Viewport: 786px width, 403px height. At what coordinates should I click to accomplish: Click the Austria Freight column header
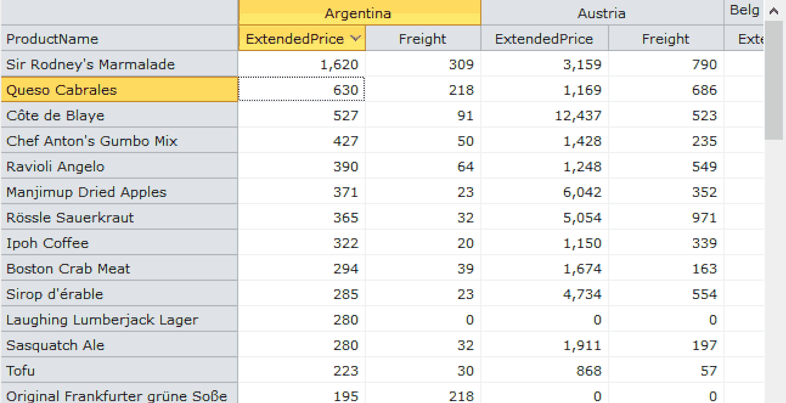point(666,38)
